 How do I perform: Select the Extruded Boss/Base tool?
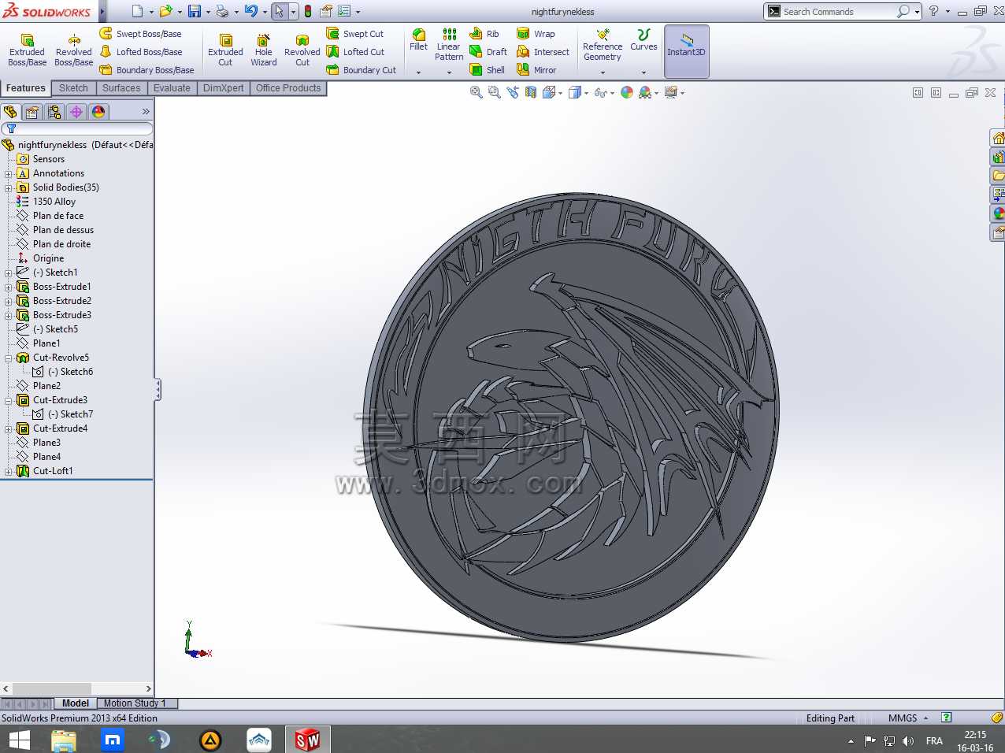tap(27, 50)
